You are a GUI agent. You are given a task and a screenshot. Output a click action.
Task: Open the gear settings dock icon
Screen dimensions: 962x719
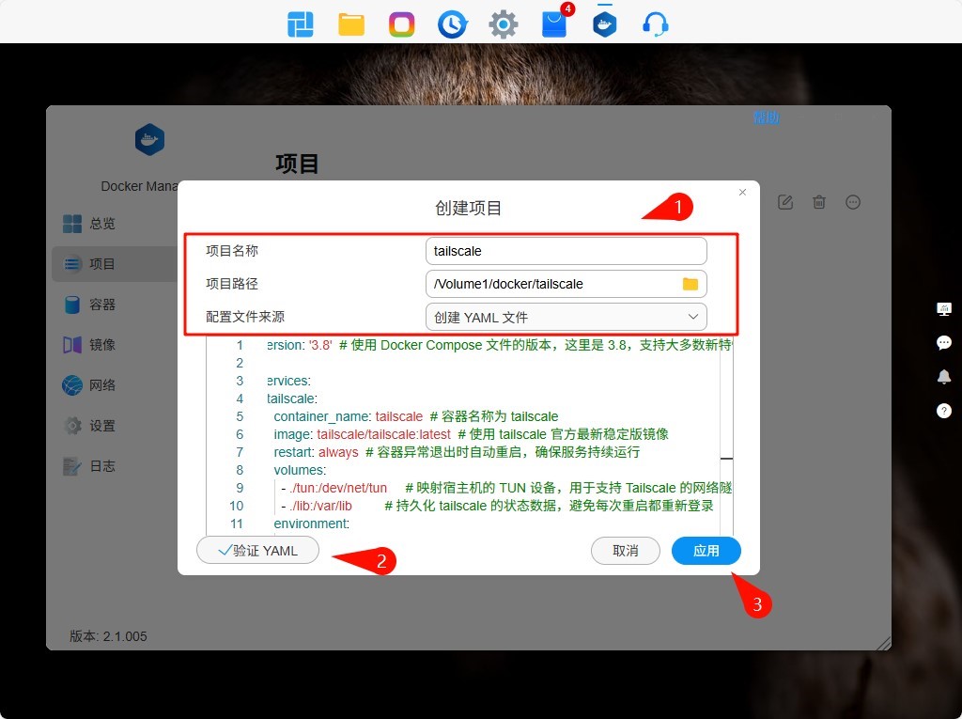pyautogui.click(x=504, y=24)
